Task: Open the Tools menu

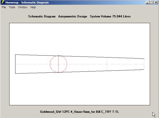Action: point(12,7)
